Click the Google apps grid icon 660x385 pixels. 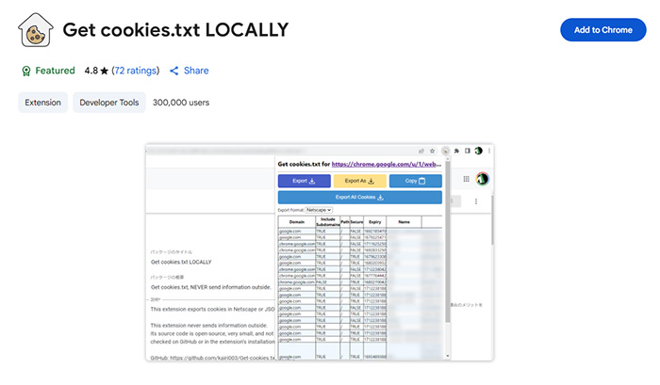coord(465,178)
